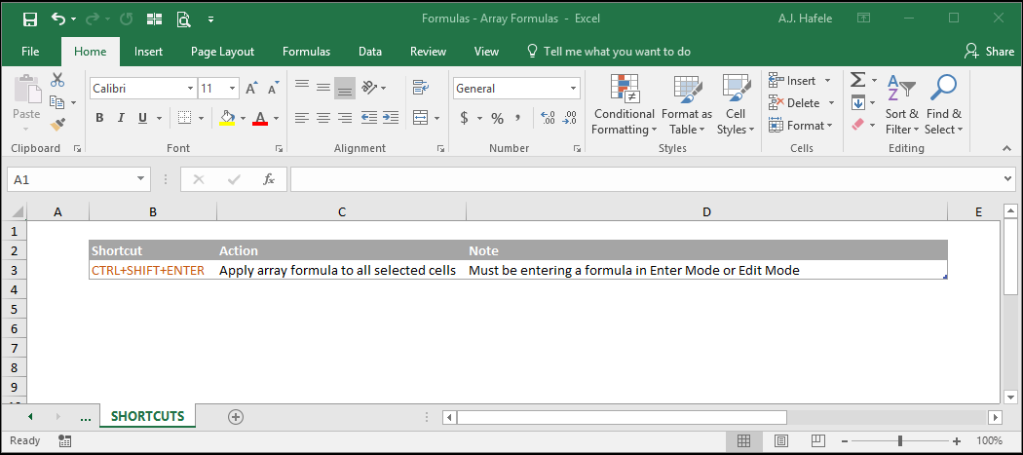Open Cell Styles dropdown
The width and height of the screenshot is (1023, 455).
[x=736, y=104]
